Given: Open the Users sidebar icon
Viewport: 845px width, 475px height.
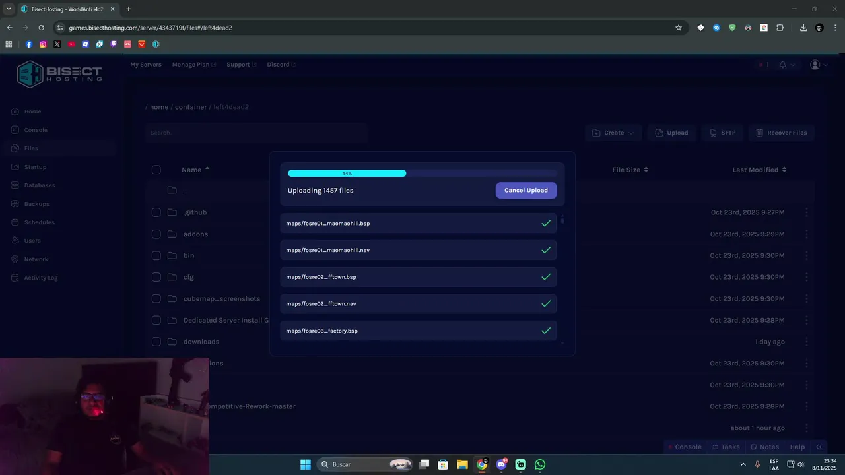Looking at the screenshot, I should [15, 241].
